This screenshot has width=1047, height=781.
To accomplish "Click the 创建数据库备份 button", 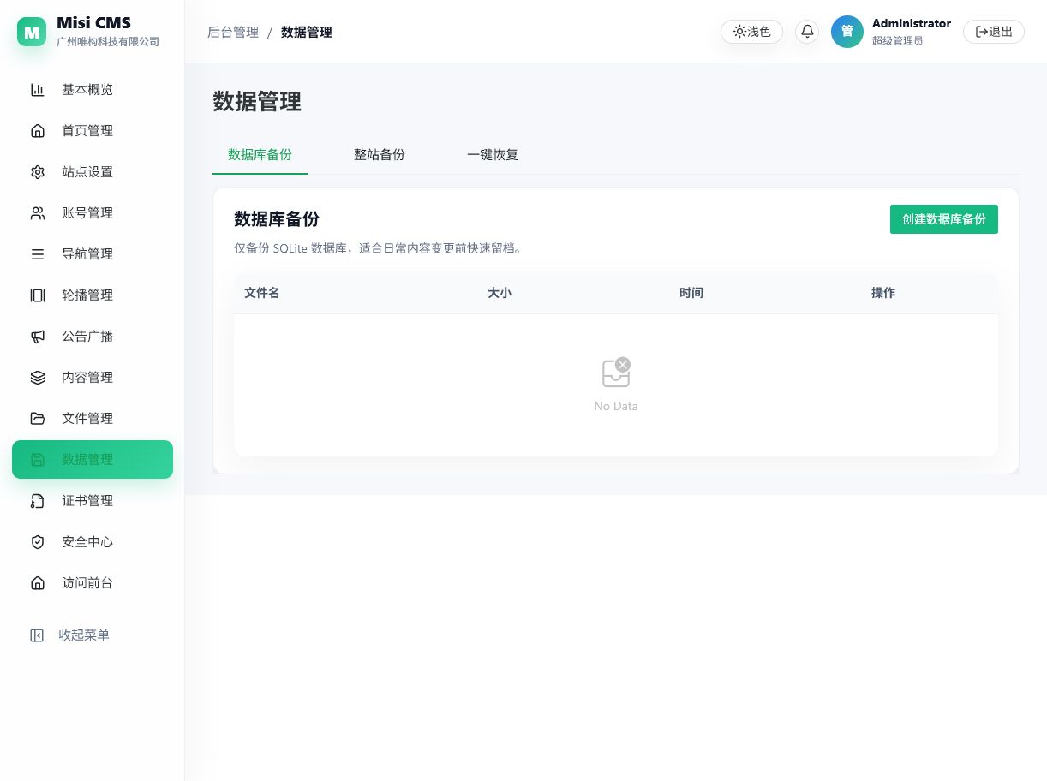I will click(x=944, y=219).
